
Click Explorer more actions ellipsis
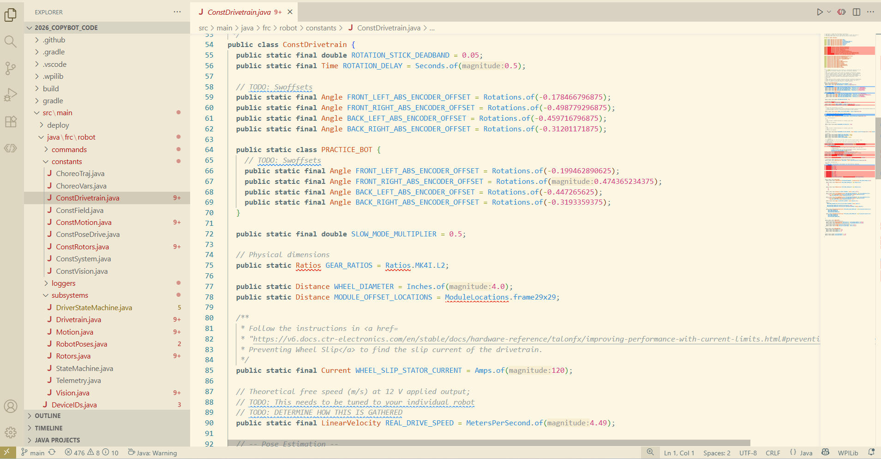click(x=177, y=12)
